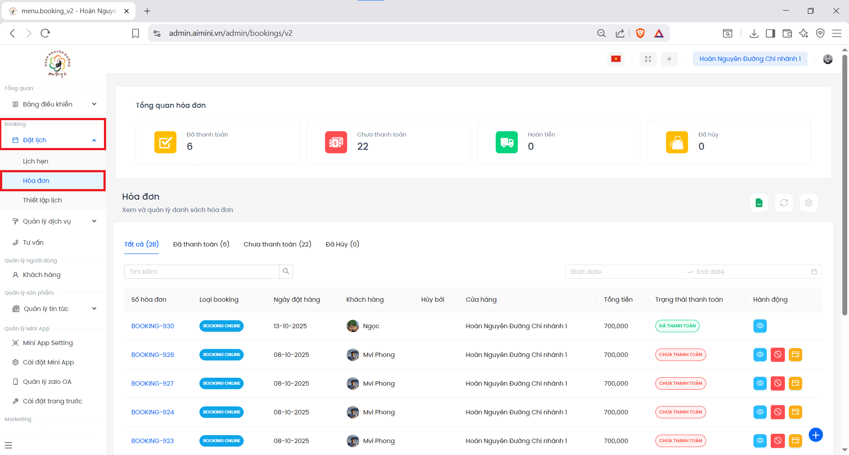Switch to the Đã thanh toán (6) tab
The image size is (849, 455).
click(x=201, y=244)
